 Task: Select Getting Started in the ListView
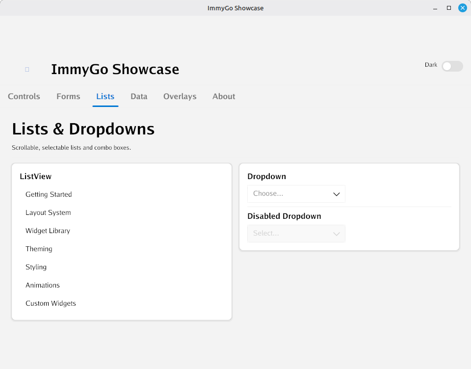coord(49,194)
